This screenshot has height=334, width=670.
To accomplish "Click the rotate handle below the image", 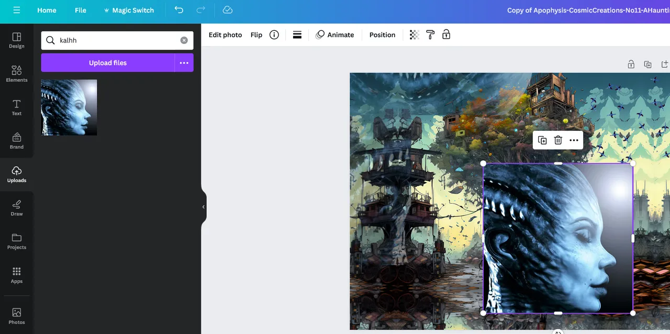I will (558, 332).
